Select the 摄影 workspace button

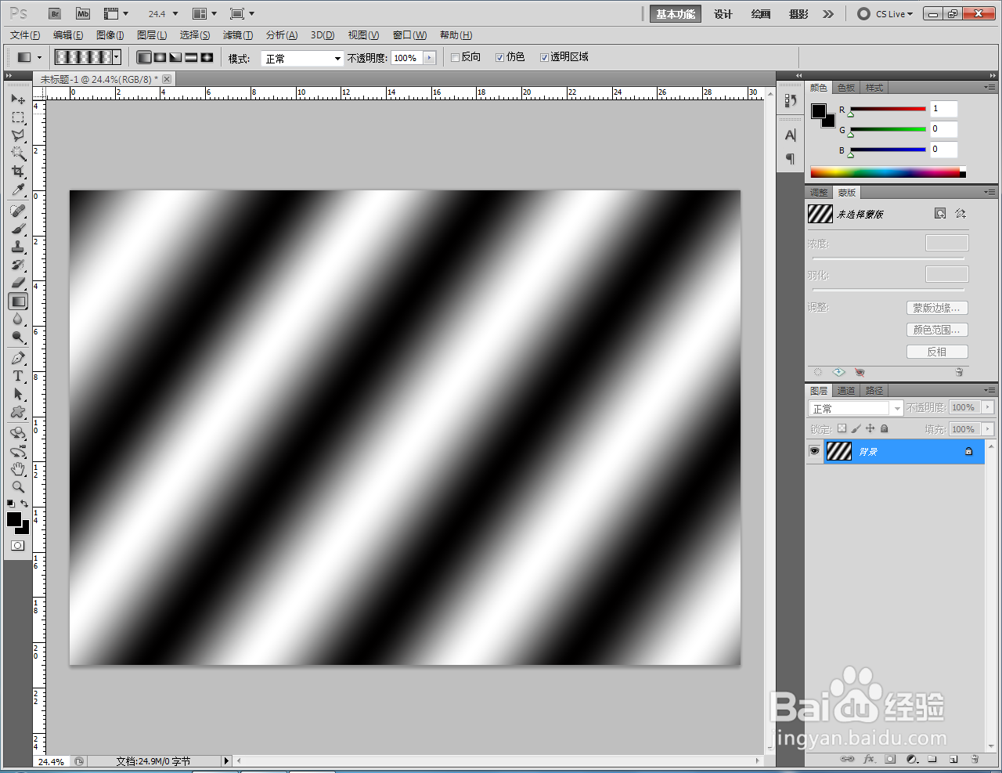click(798, 14)
